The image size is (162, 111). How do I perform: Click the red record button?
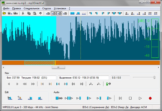point(150,98)
